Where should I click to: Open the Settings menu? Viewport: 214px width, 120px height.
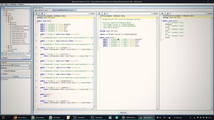tap(13, 4)
